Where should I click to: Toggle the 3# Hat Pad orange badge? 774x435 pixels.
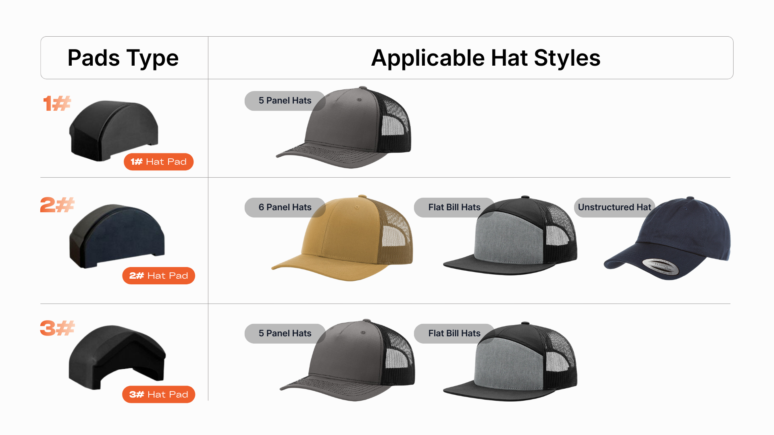coord(158,394)
